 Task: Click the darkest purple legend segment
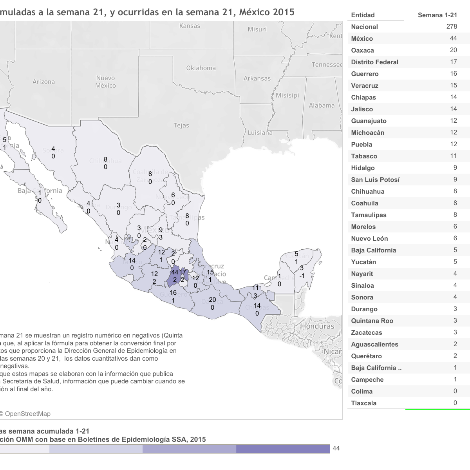[283, 449]
